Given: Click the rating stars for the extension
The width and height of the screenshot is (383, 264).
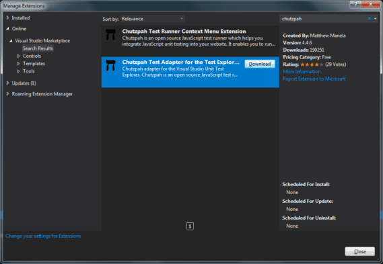Looking at the screenshot, I should coord(312,64).
